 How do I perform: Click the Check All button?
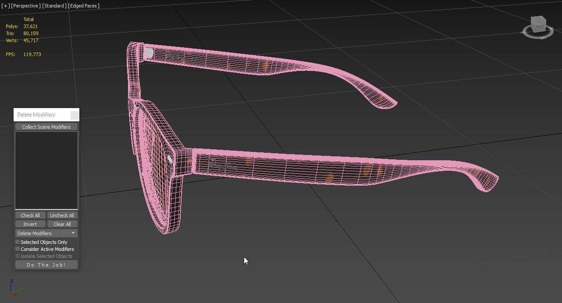tap(30, 215)
